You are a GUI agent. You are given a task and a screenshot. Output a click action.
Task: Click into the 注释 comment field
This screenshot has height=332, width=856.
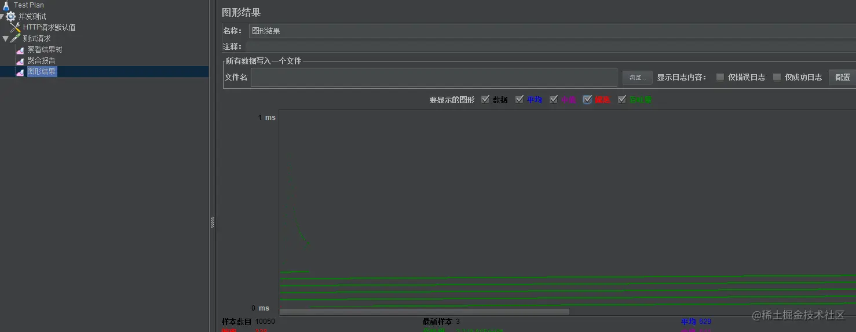click(550, 46)
